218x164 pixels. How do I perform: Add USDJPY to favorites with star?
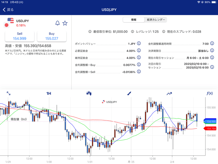[65, 23]
